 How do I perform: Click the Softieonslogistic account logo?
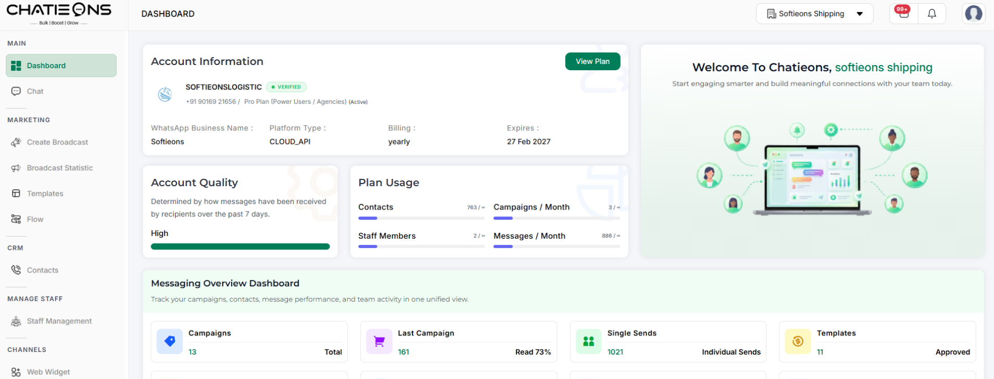(165, 94)
